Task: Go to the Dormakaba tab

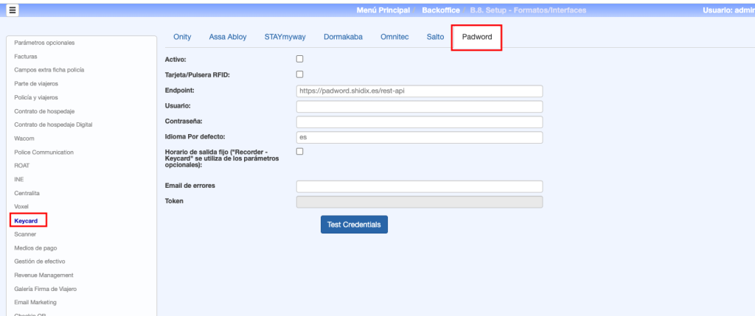Action: pyautogui.click(x=343, y=37)
